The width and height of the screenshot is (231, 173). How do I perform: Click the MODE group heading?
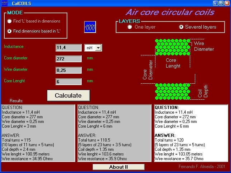click(15, 13)
